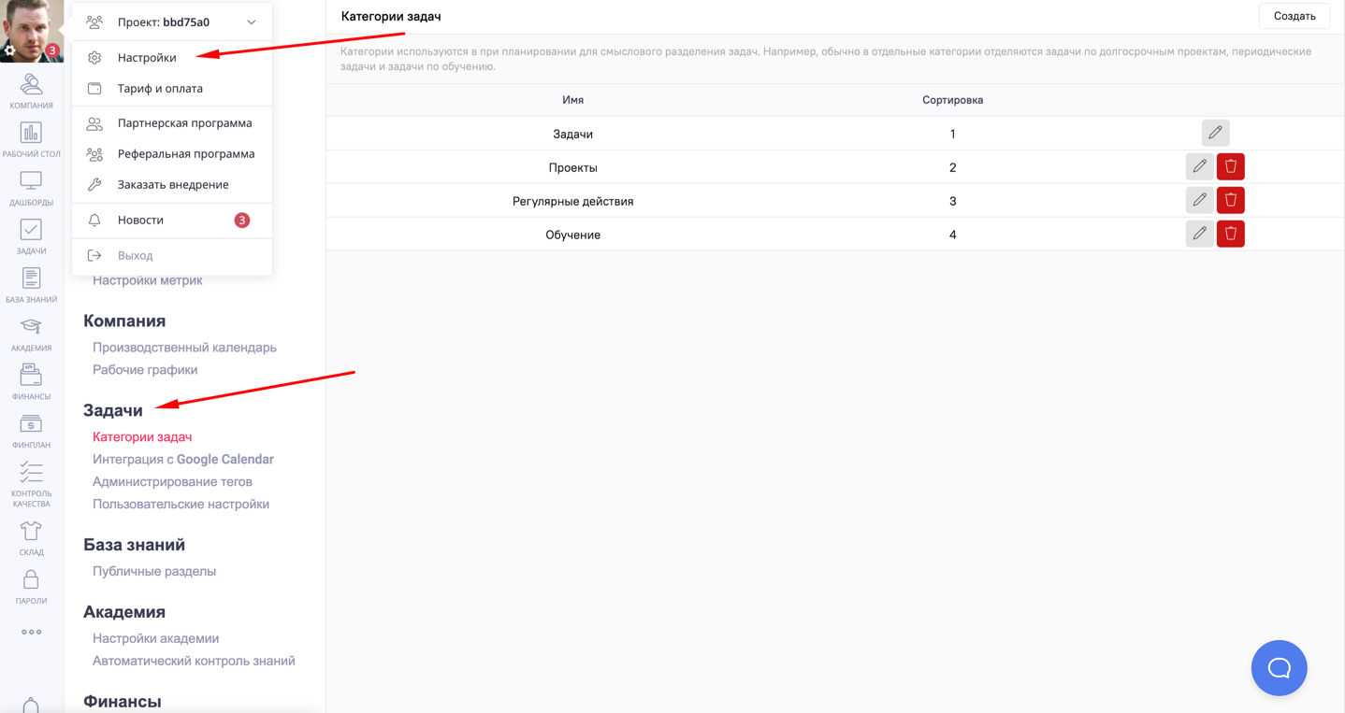Image resolution: width=1345 pixels, height=713 pixels.
Task: Delete the Обучение category row
Action: (x=1230, y=234)
